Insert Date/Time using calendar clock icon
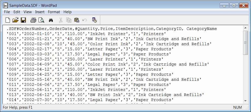Viewport: 251px width, 112px height. click(x=94, y=20)
